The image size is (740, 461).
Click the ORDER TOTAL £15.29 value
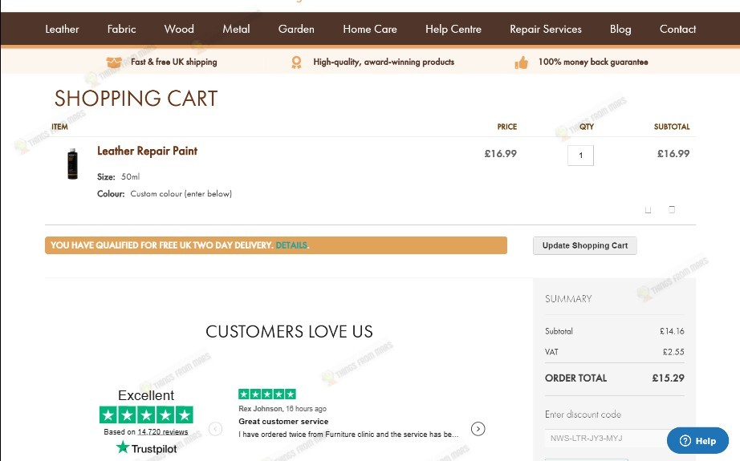pyautogui.click(x=668, y=378)
